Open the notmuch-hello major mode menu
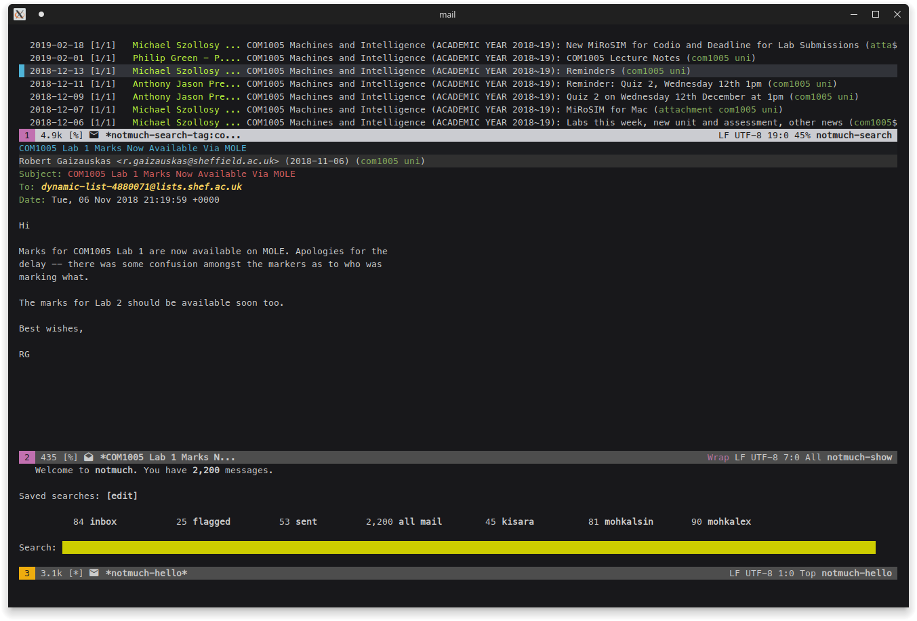 pos(856,573)
